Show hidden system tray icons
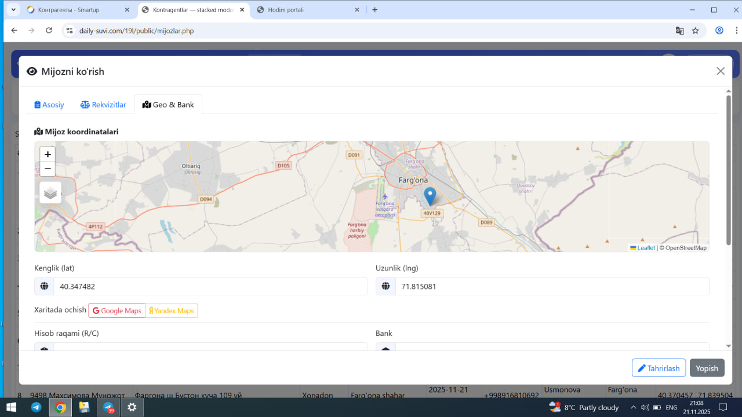 click(x=634, y=407)
